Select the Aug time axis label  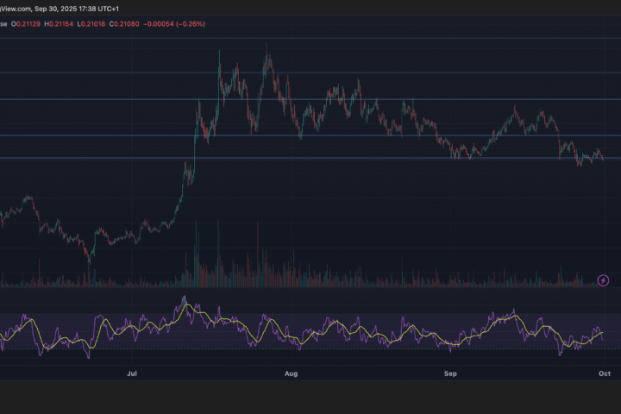[291, 374]
